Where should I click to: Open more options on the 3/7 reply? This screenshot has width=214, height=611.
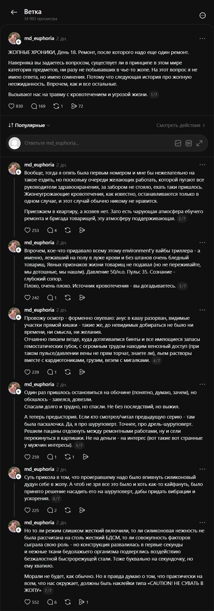click(202, 243)
